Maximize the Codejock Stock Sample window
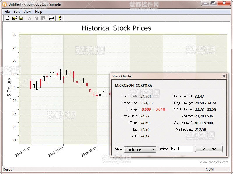 point(213,3)
